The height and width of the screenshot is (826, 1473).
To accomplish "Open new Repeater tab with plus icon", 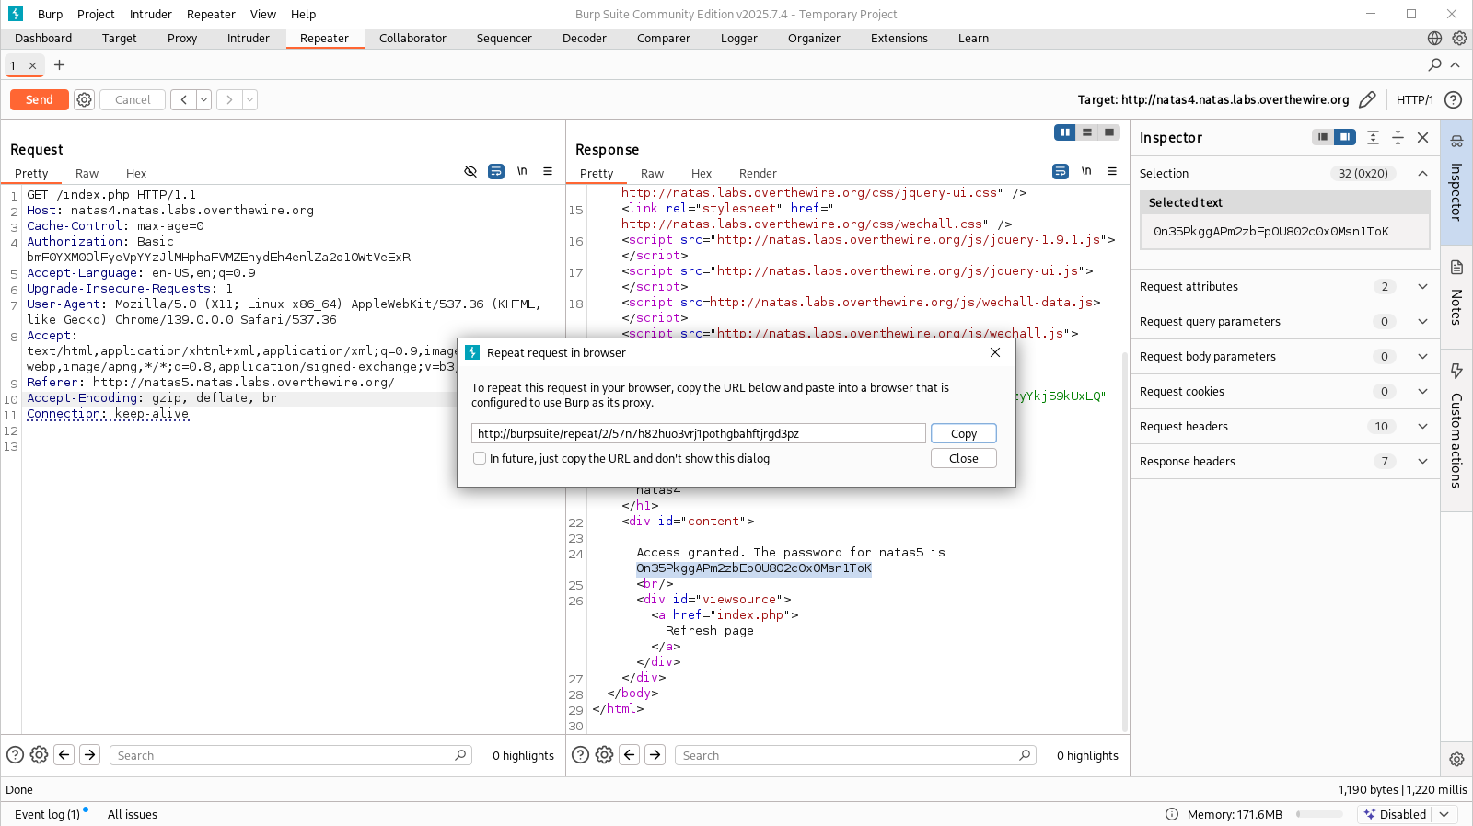I will click(60, 65).
